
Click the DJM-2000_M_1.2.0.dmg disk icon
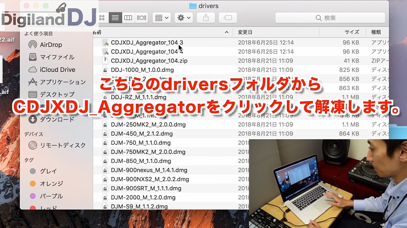click(x=105, y=198)
